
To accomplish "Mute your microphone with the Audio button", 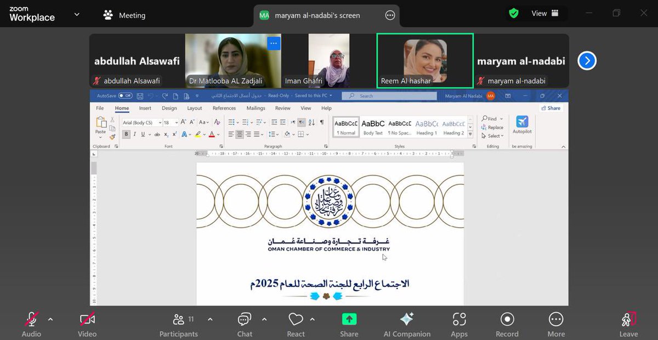I will tap(31, 324).
